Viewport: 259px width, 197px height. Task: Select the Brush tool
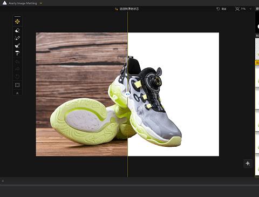tap(17, 38)
